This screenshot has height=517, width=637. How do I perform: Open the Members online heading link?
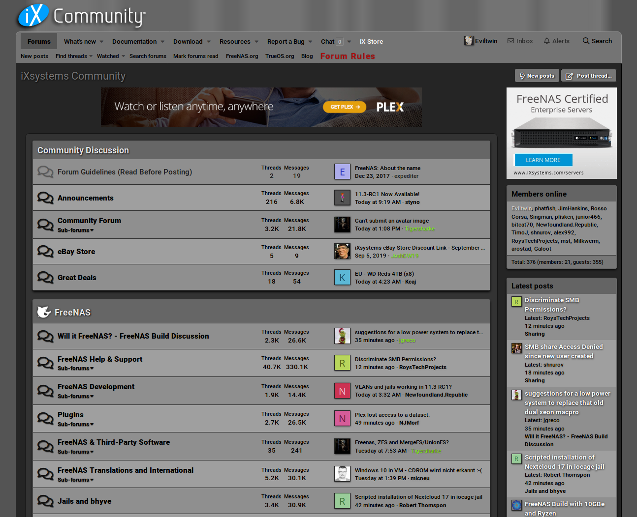click(539, 194)
